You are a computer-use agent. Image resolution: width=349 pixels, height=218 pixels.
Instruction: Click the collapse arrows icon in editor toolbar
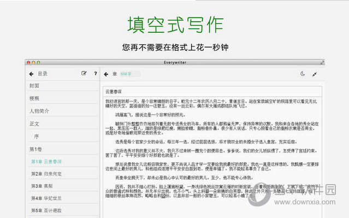(x=314, y=74)
